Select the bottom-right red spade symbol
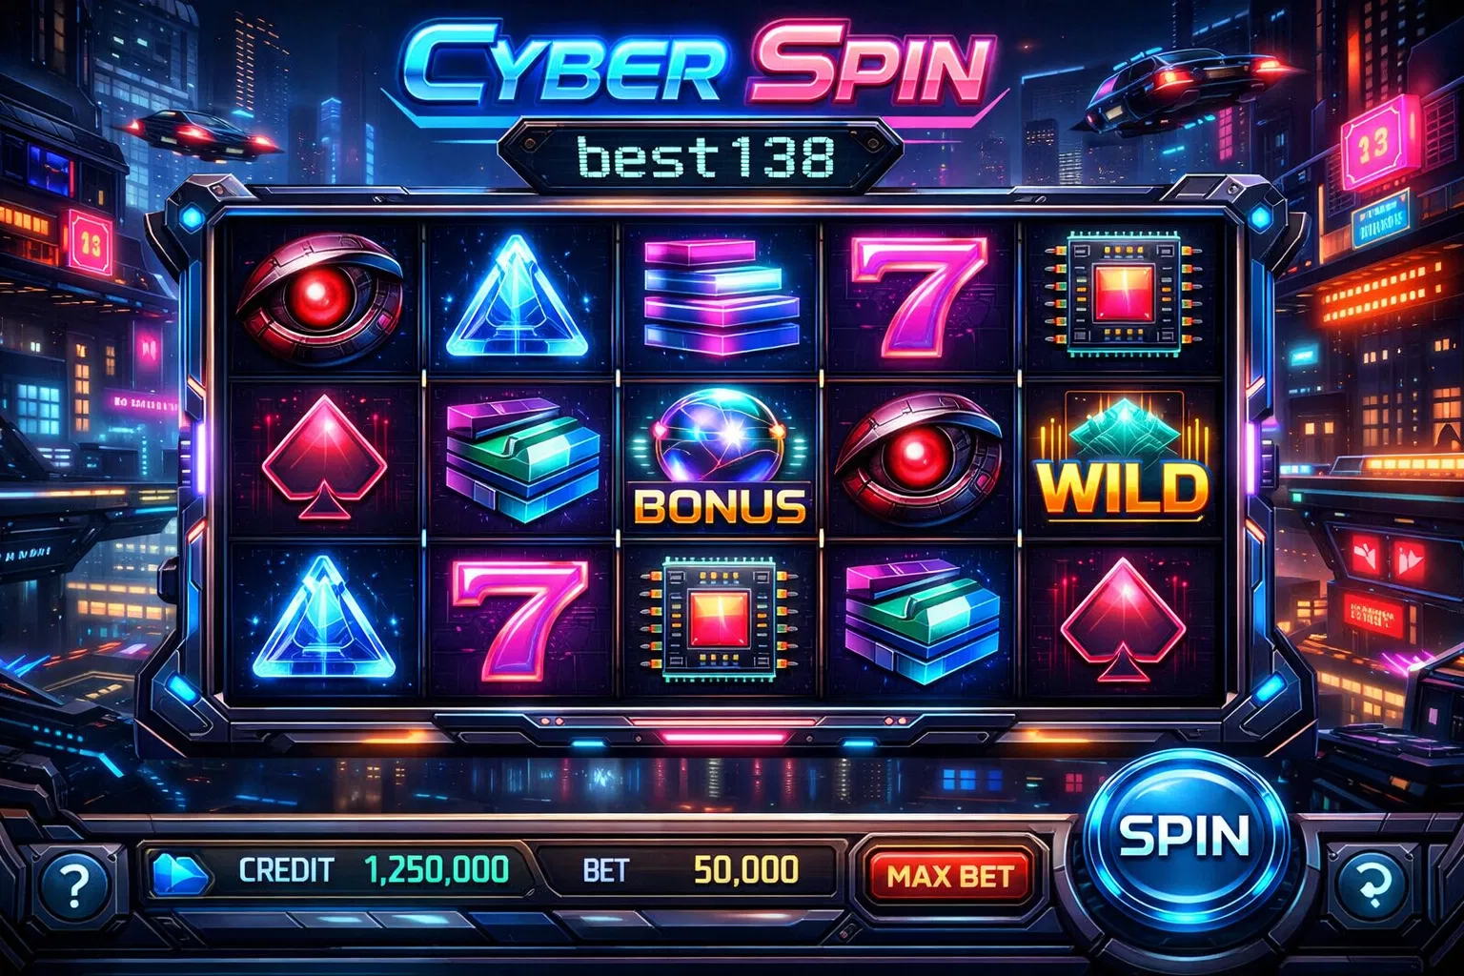Screen dimensions: 1464x976 point(1123,619)
